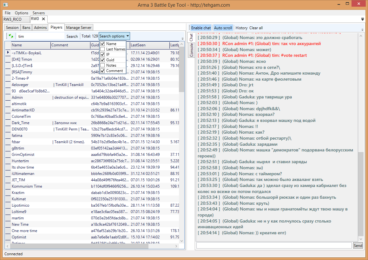Toggle the Enable chat button
Screen dimensions: 368x260
point(201,28)
